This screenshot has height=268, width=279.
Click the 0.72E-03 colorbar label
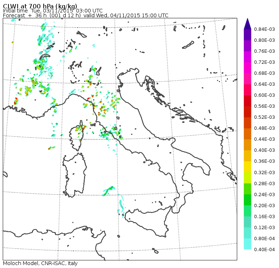tap(264, 62)
